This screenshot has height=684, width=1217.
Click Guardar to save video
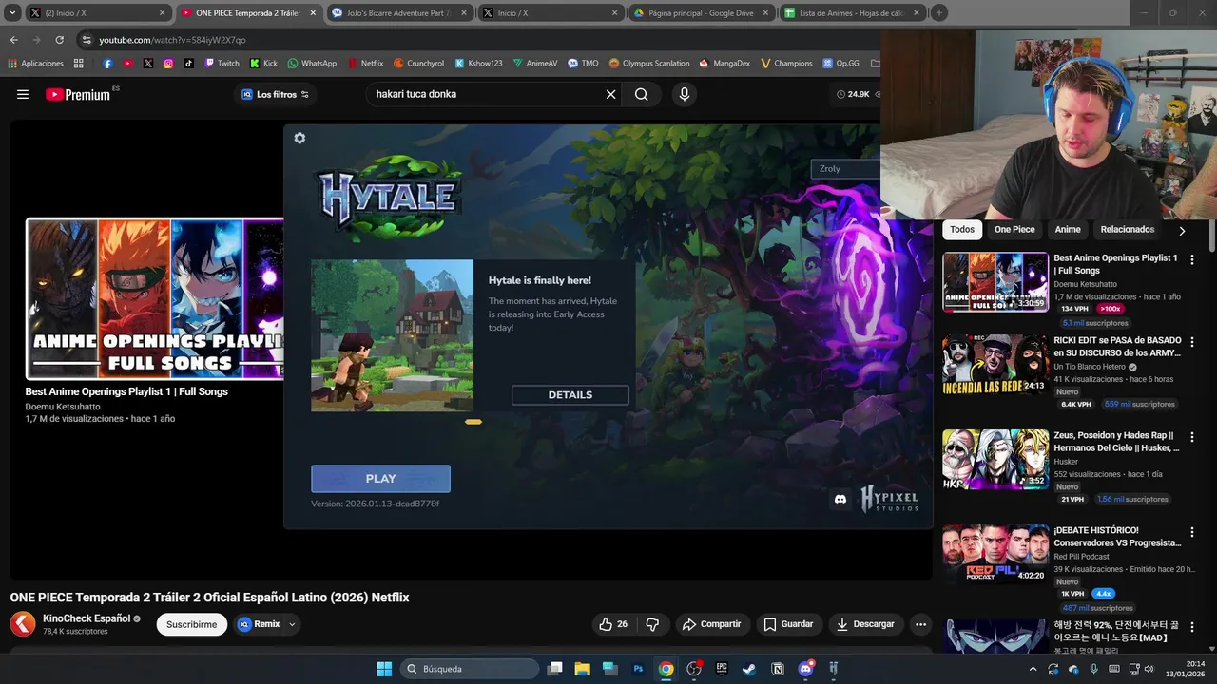point(788,624)
